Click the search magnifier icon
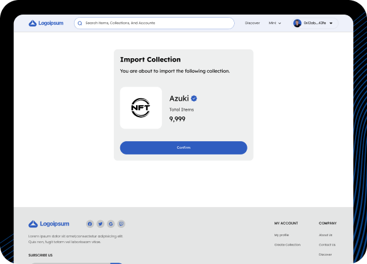The height and width of the screenshot is (264, 367). (x=80, y=23)
